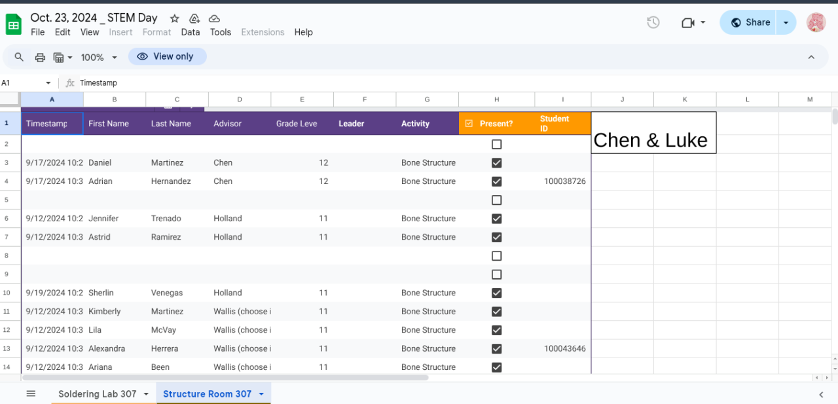Uncheck Present for Jennifer Trenado
This screenshot has width=838, height=404.
click(496, 218)
